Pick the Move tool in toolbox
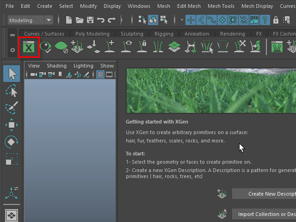The height and width of the screenshot is (222, 296). [12, 125]
